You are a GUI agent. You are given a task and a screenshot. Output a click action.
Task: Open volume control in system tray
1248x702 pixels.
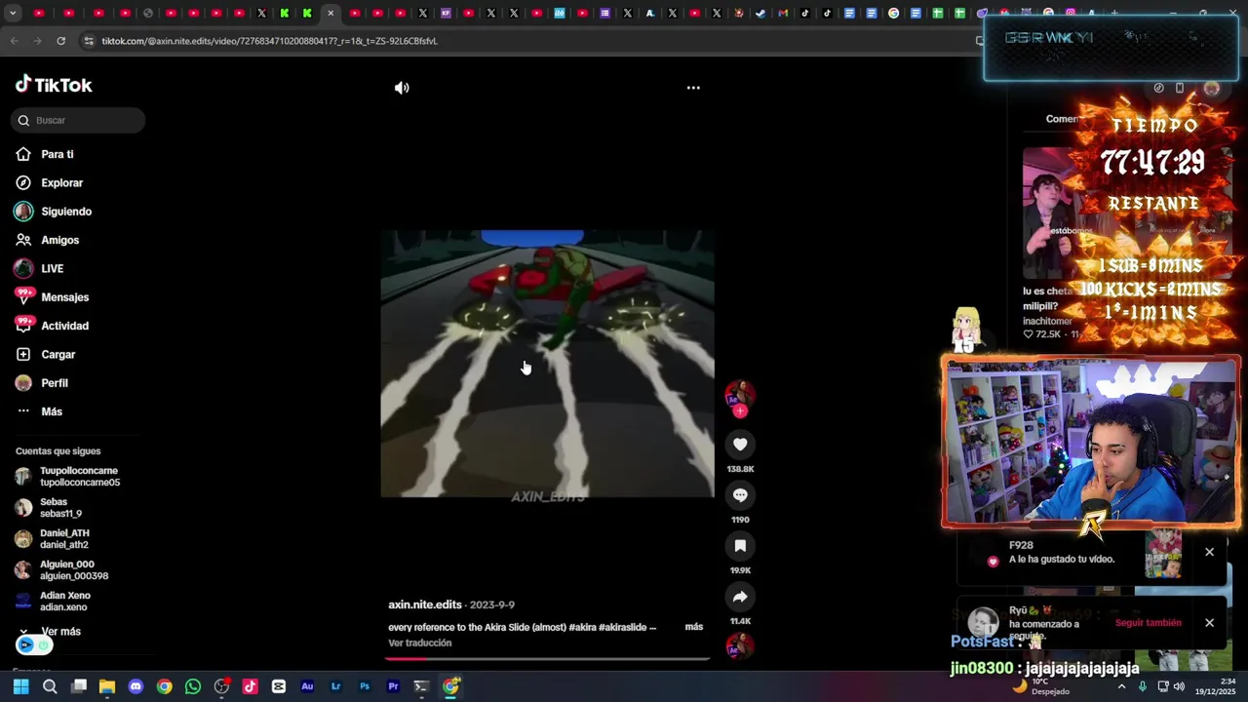[1179, 686]
